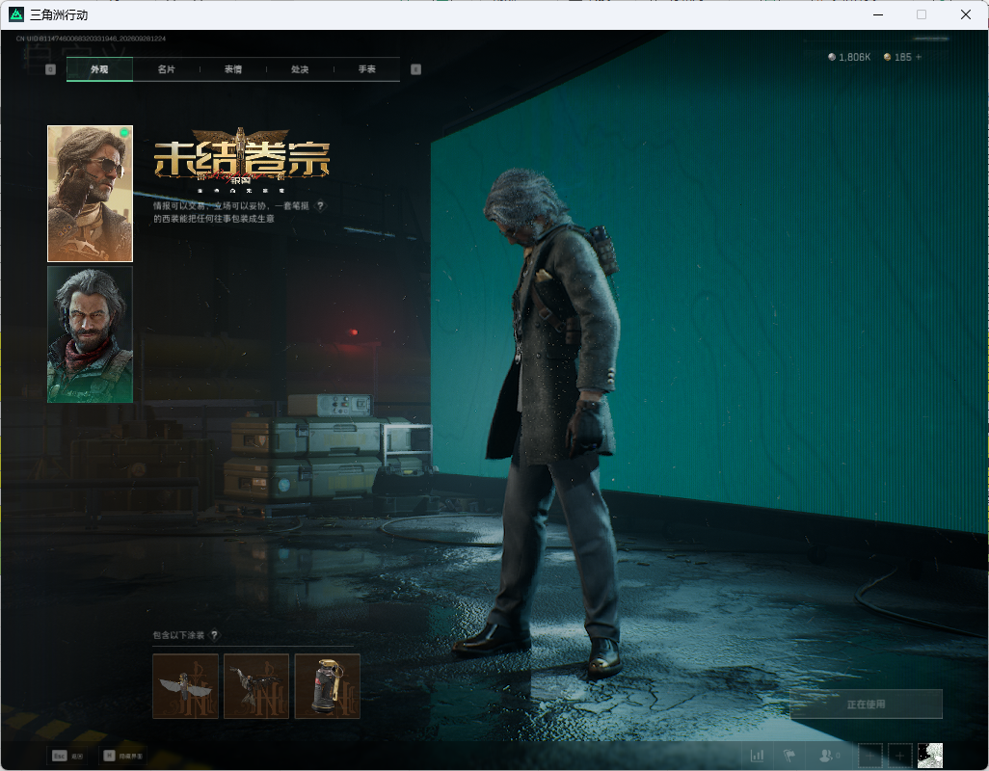Switch to the 外观 tab
This screenshot has width=989, height=771.
coord(99,69)
